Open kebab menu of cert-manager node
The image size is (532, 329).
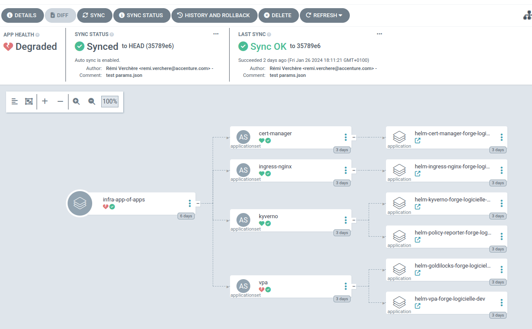(x=345, y=137)
